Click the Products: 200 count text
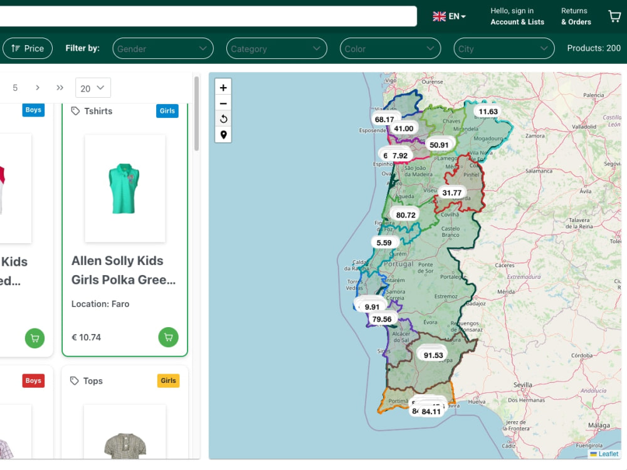The image size is (627, 470). pyautogui.click(x=594, y=48)
